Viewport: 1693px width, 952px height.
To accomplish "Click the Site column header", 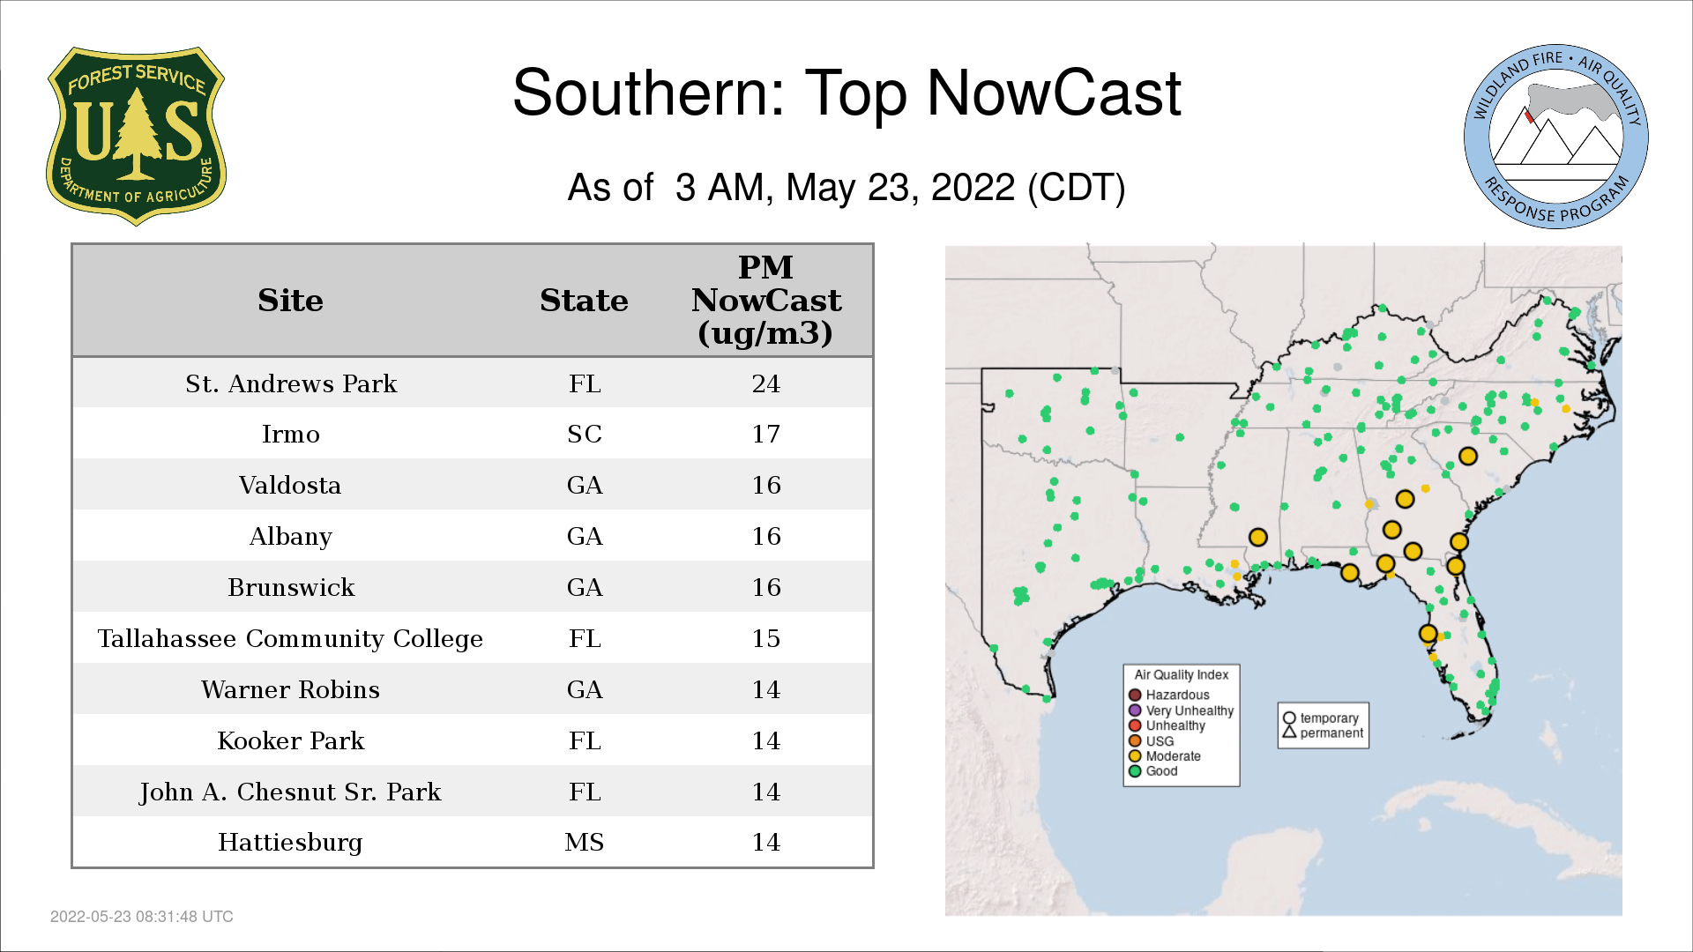I will click(290, 301).
